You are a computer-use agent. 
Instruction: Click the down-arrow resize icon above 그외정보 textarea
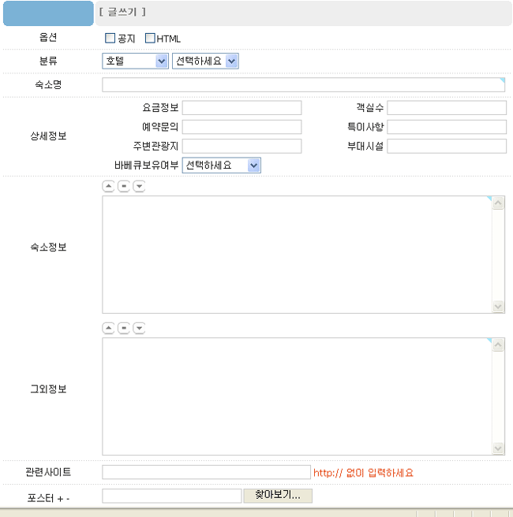click(139, 328)
